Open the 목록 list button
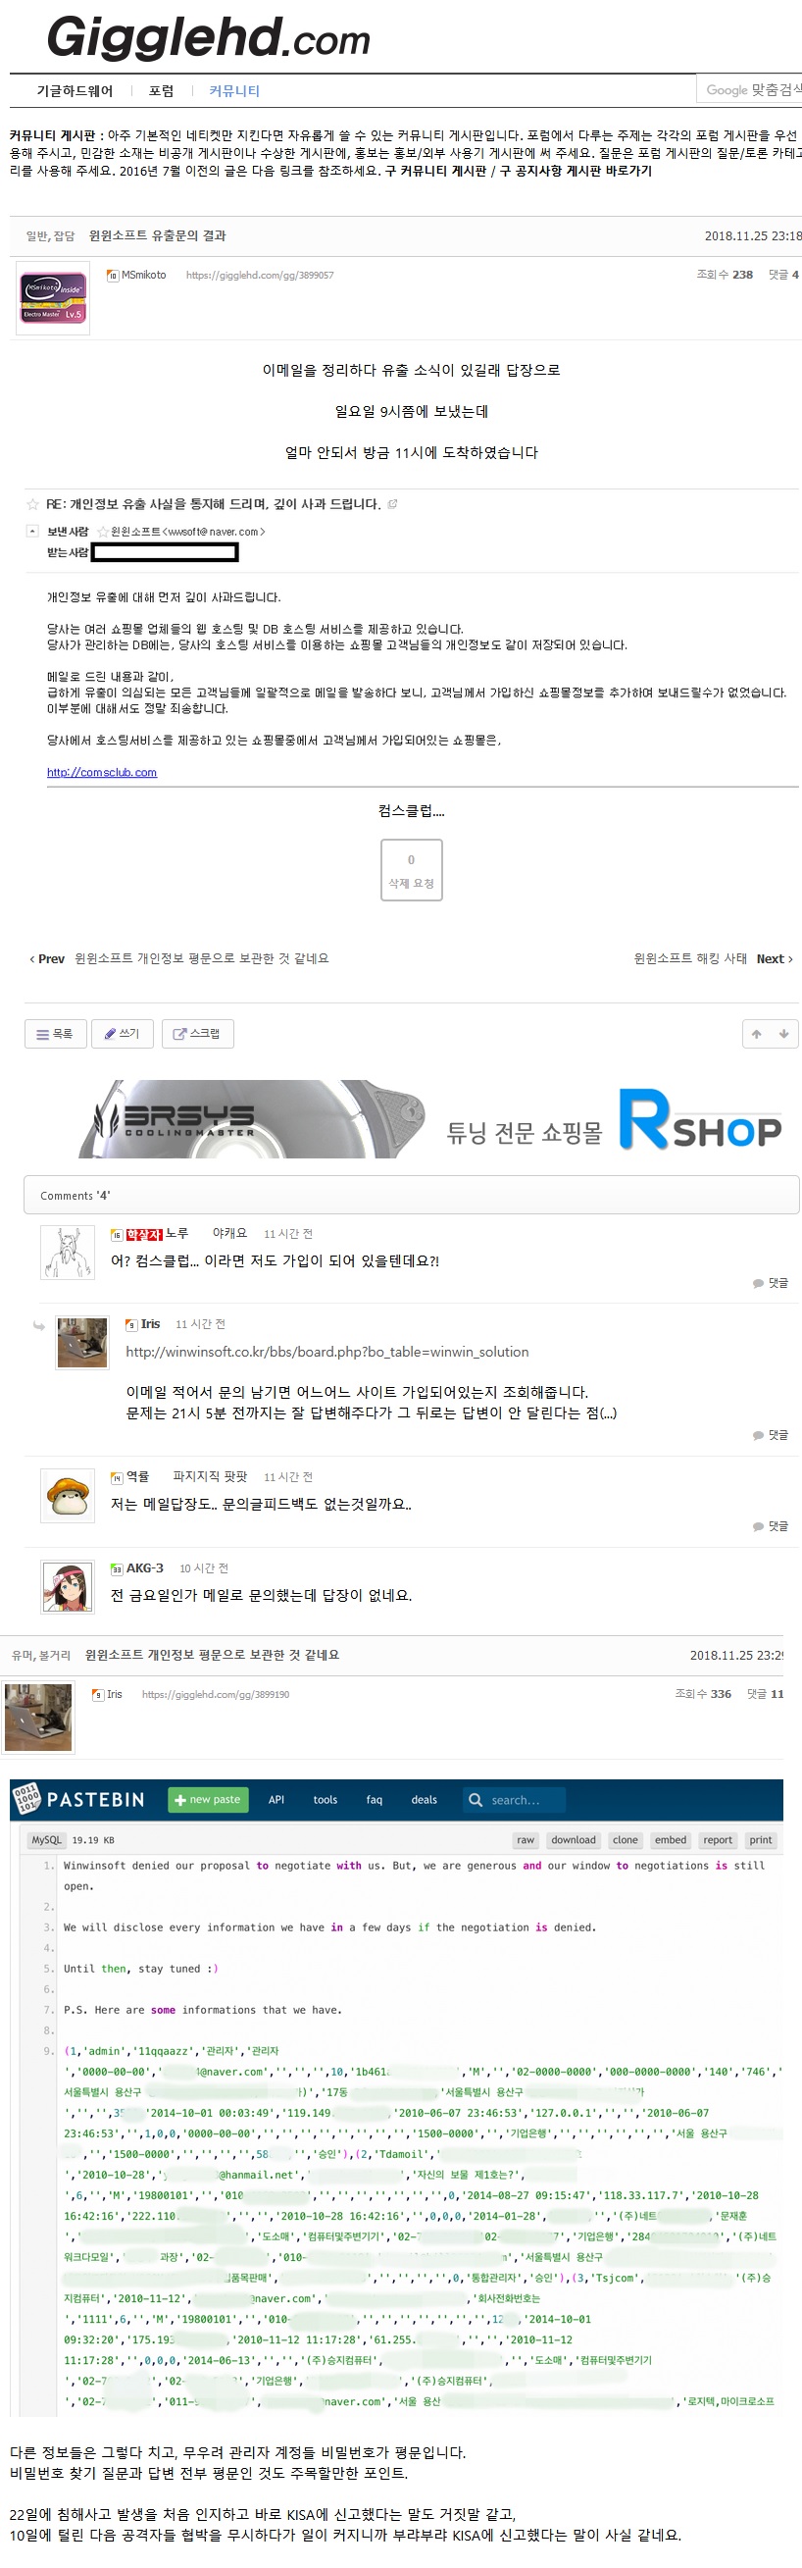Viewport: 802px width, 2568px height. pyautogui.click(x=55, y=1034)
